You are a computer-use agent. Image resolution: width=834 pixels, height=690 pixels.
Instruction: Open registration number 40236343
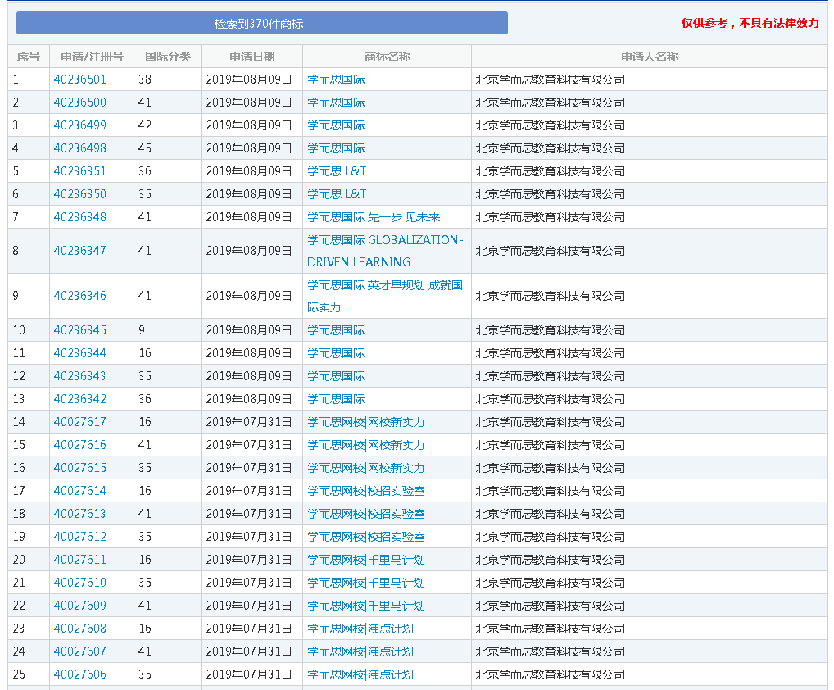pyautogui.click(x=79, y=375)
